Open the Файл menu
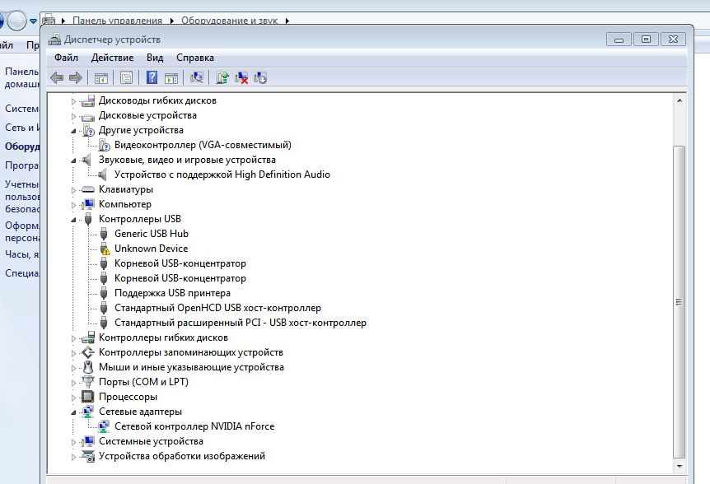 (66, 58)
